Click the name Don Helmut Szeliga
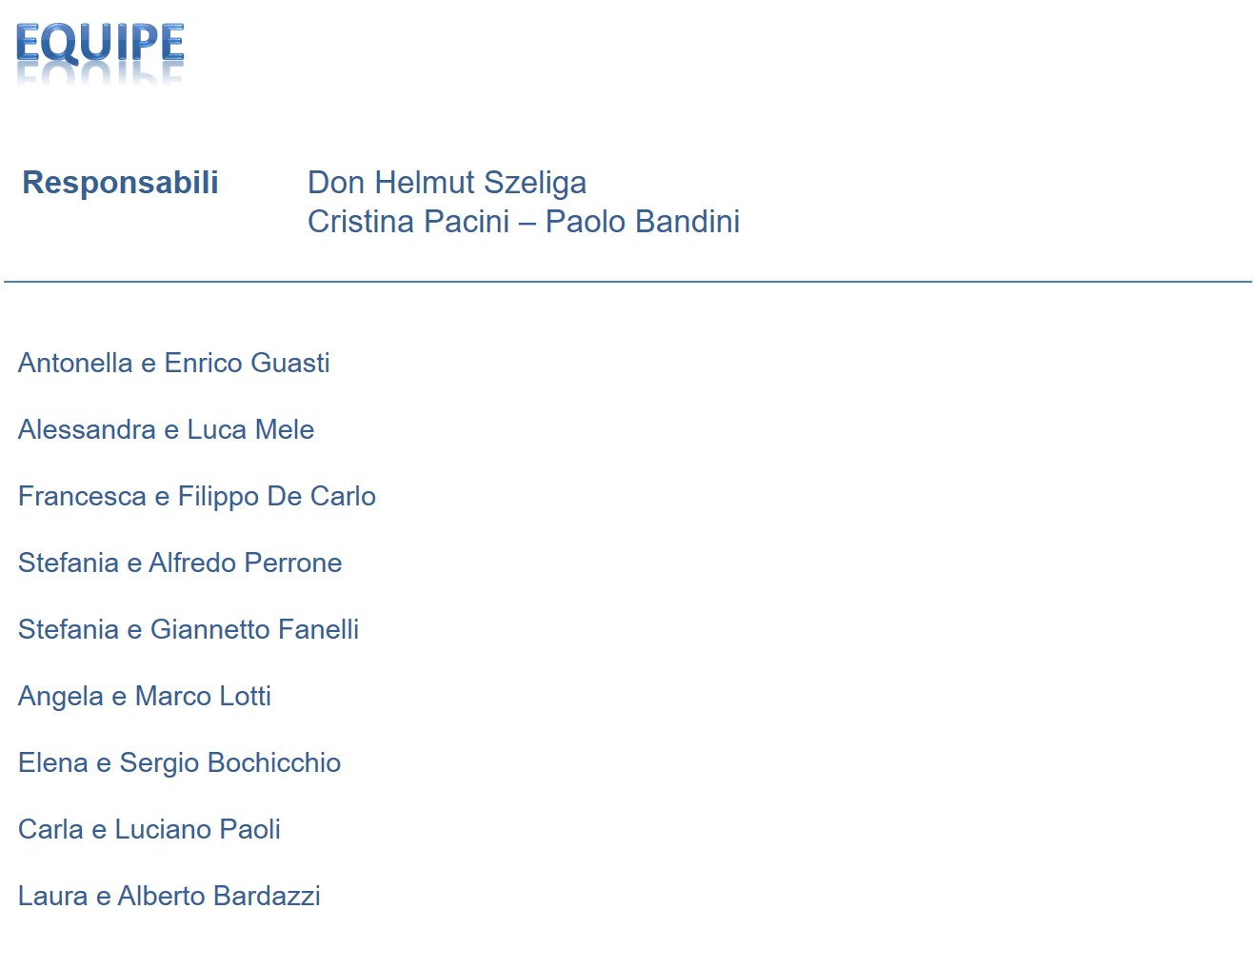Viewport: 1254px width, 968px height. (x=447, y=183)
